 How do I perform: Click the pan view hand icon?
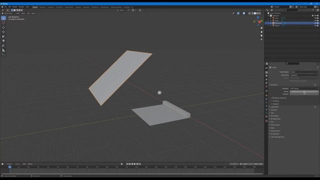[x=261, y=32]
